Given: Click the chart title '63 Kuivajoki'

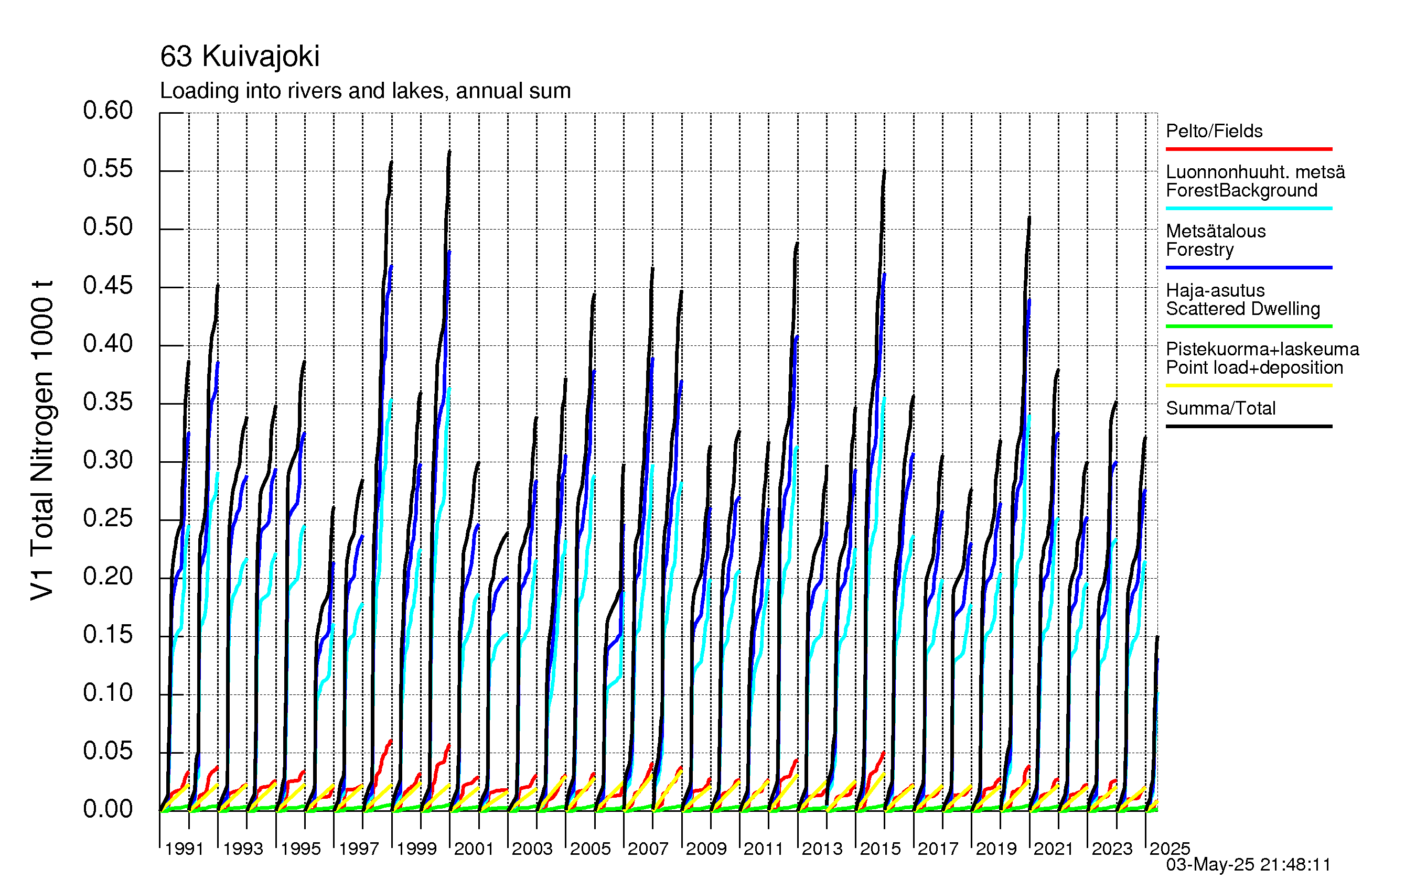Looking at the screenshot, I should 240,57.
